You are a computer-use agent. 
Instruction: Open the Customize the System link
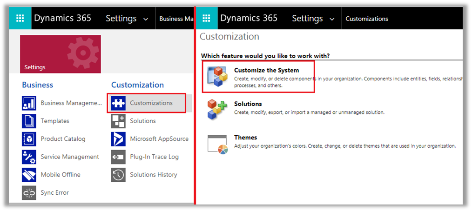(266, 71)
